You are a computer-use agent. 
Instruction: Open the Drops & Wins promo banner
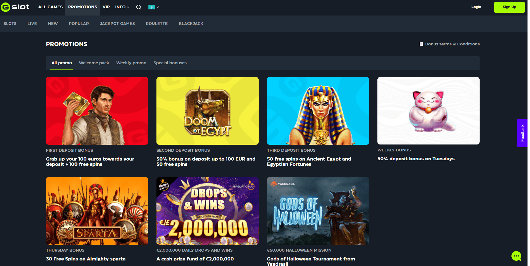coord(207,211)
